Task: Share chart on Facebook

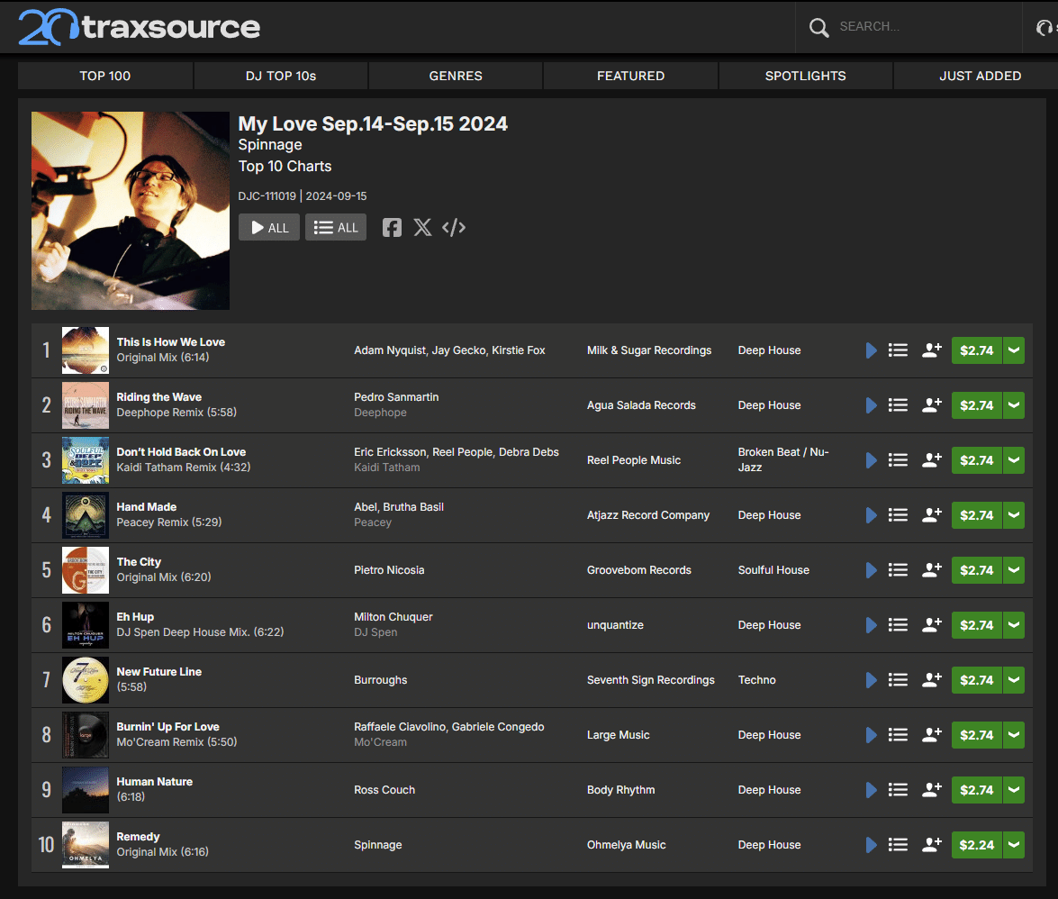Action: [392, 227]
